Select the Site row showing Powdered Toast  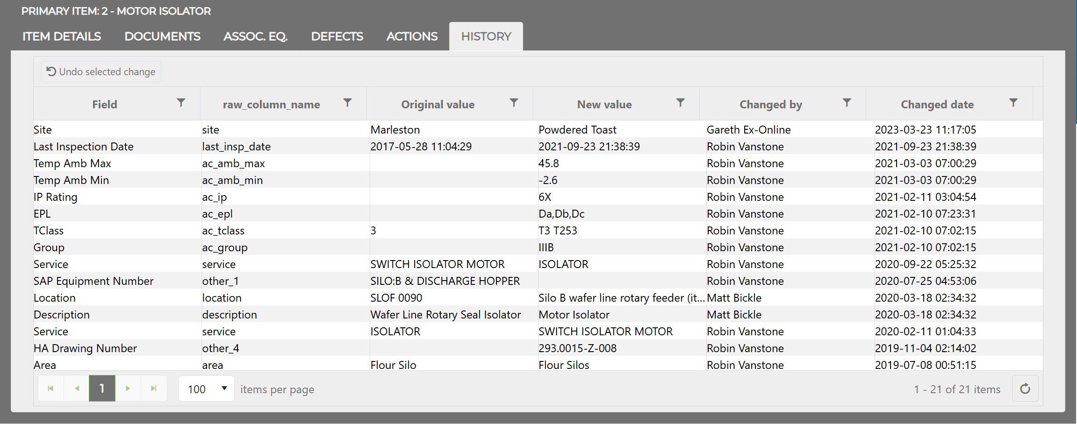pos(538,129)
